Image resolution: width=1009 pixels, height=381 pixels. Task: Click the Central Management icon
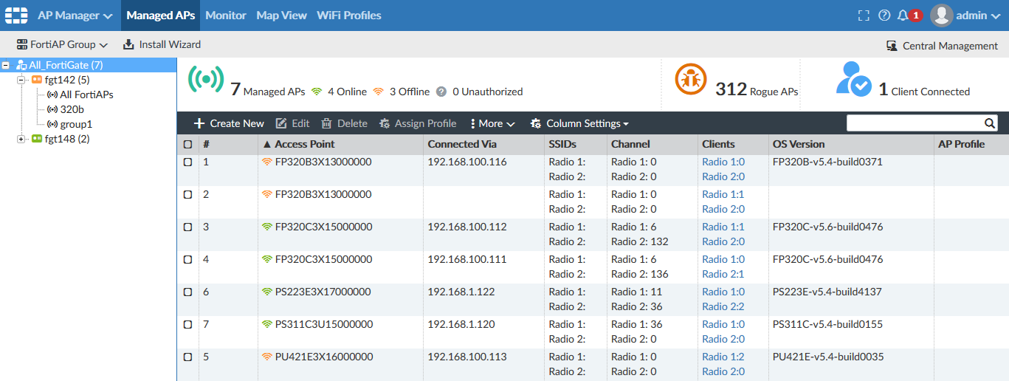892,46
